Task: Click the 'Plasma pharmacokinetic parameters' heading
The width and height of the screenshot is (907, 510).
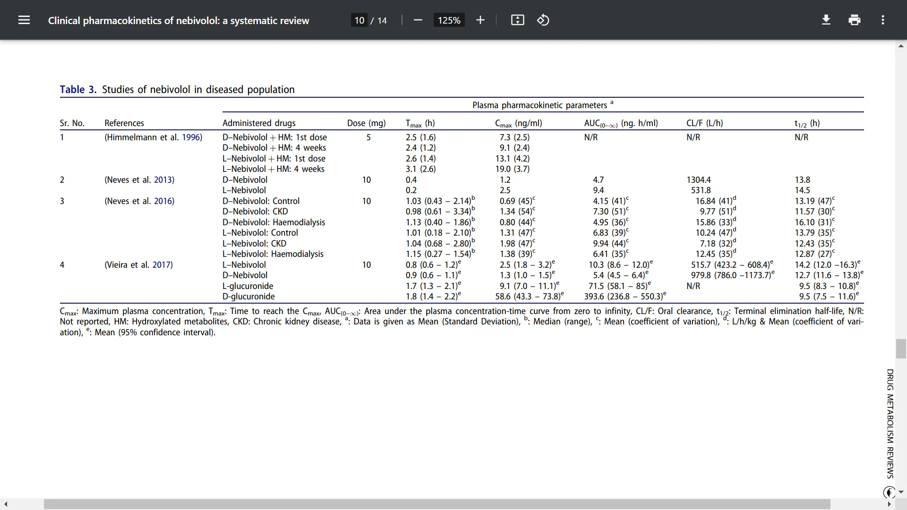Action: pos(540,105)
